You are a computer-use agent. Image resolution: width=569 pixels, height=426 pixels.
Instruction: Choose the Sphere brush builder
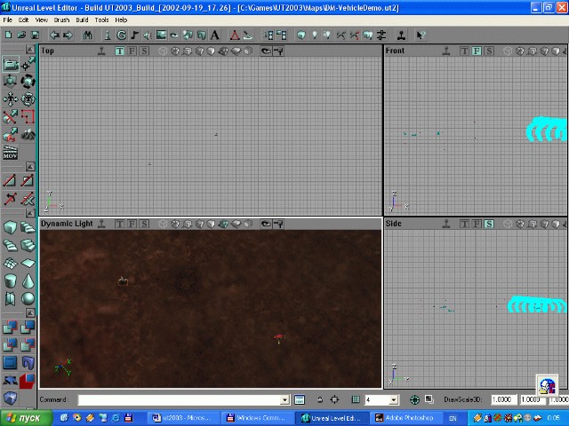(x=28, y=298)
